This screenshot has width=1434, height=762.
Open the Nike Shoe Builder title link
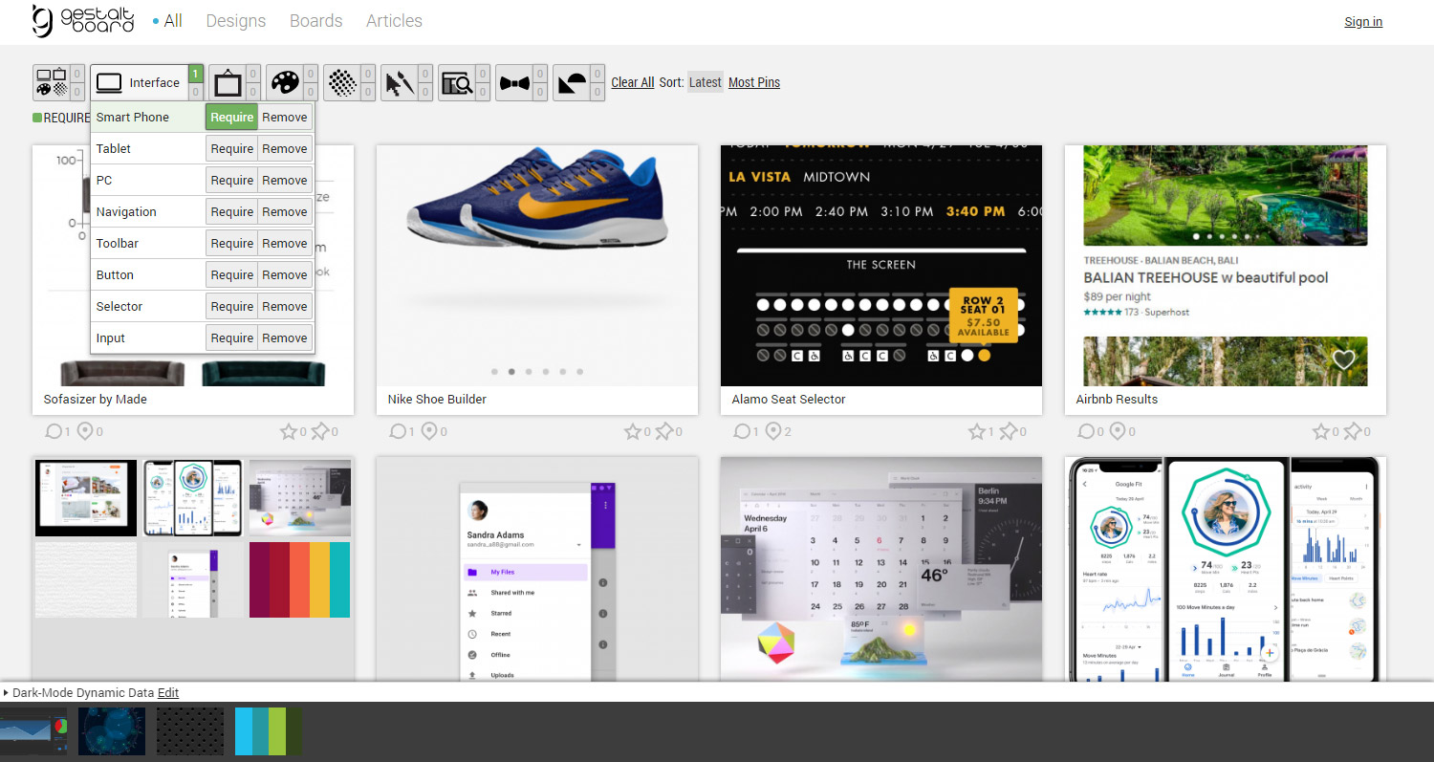(437, 399)
